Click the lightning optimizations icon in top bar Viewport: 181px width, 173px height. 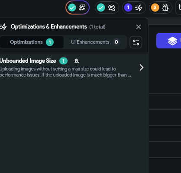139,8
